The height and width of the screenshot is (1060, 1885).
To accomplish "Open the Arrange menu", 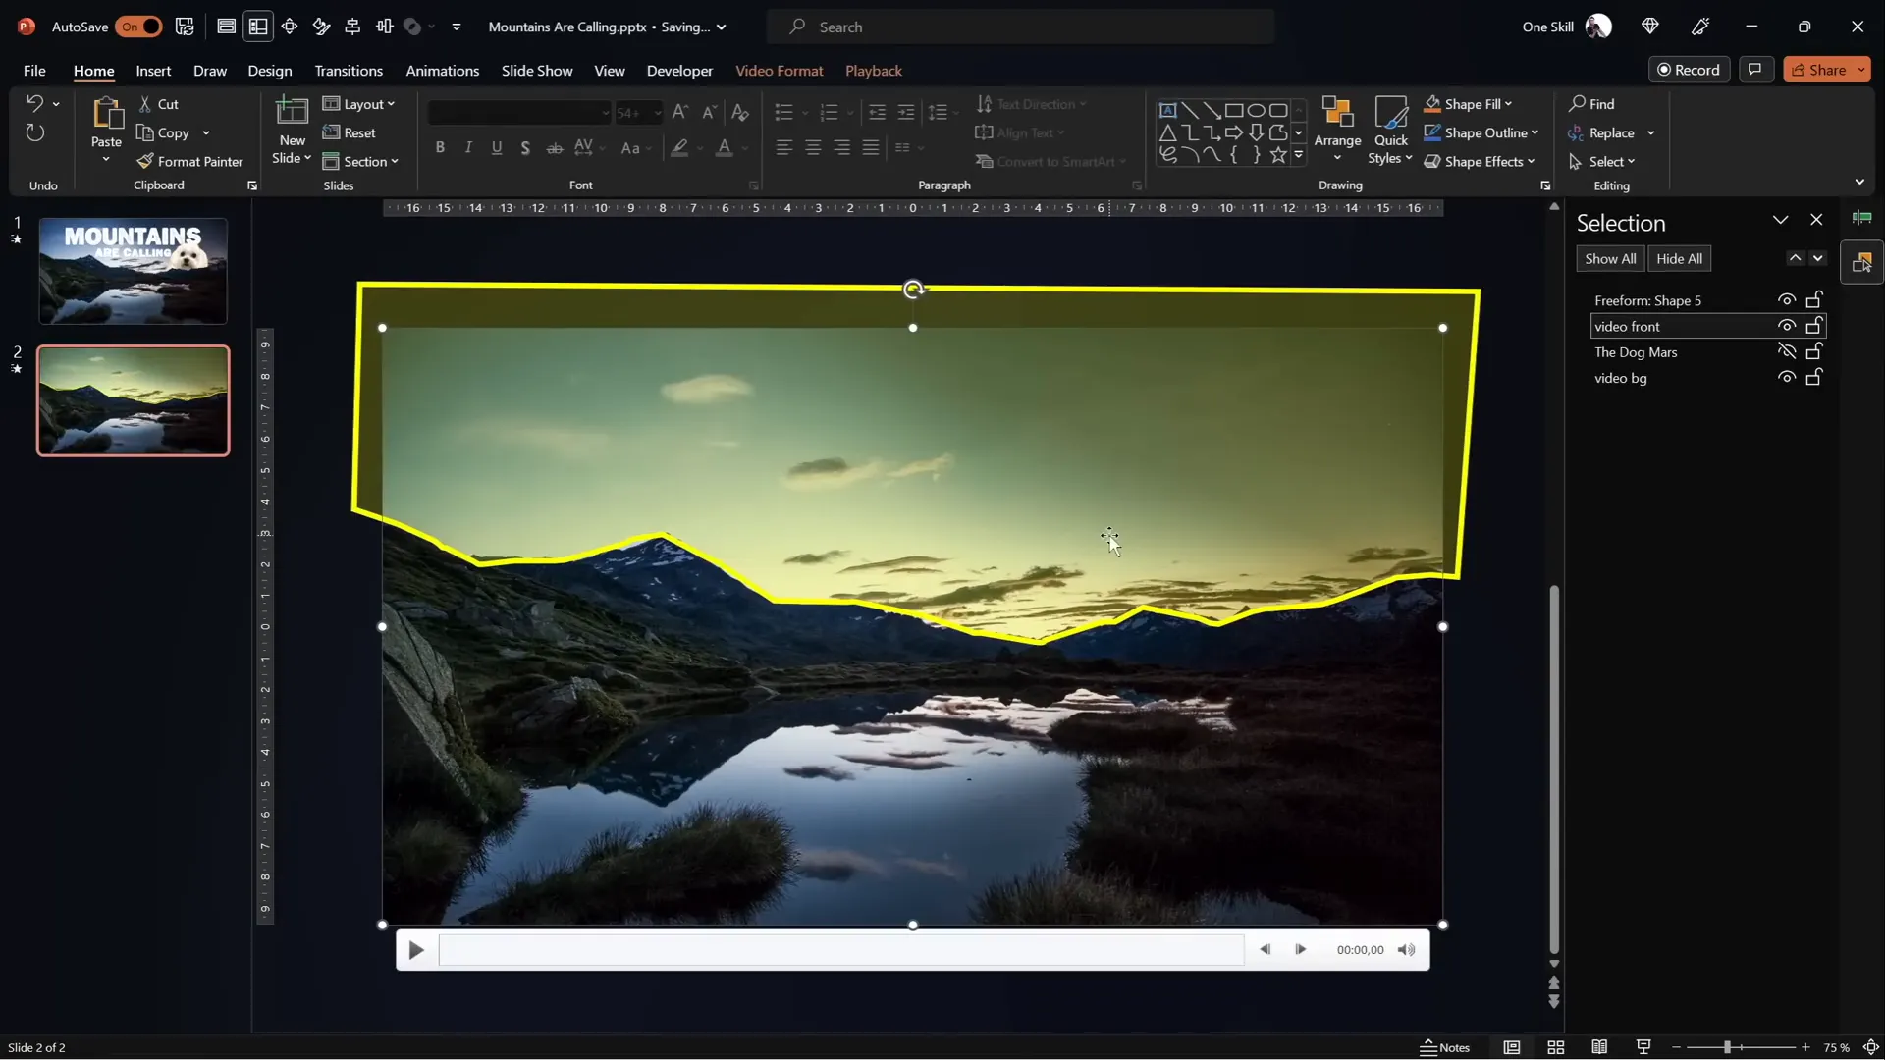I will 1337,130.
